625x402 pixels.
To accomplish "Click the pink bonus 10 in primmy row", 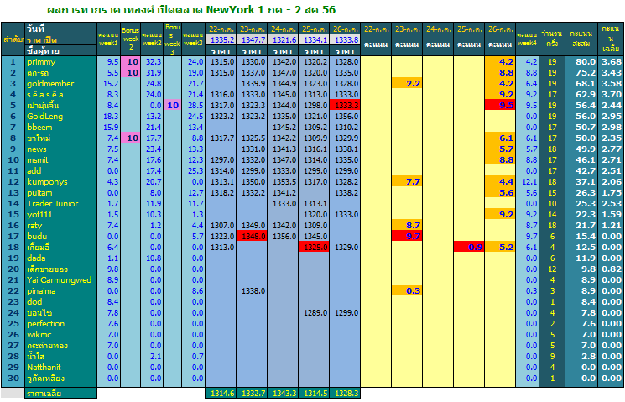I will click(x=130, y=62).
